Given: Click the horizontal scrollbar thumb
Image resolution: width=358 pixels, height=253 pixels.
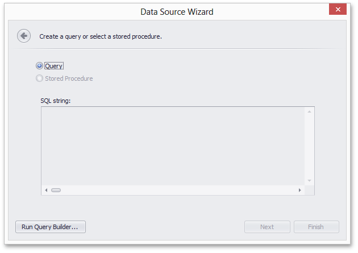Looking at the screenshot, I should pos(56,190).
